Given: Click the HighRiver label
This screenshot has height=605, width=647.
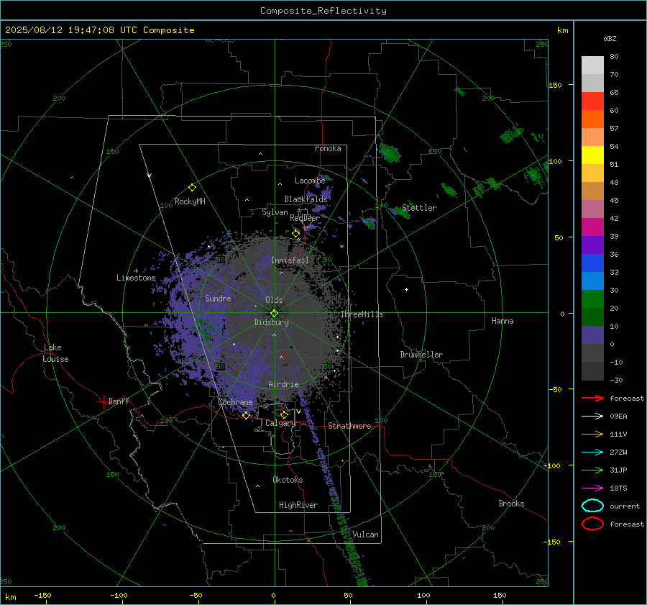Looking at the screenshot, I should pyautogui.click(x=298, y=505).
